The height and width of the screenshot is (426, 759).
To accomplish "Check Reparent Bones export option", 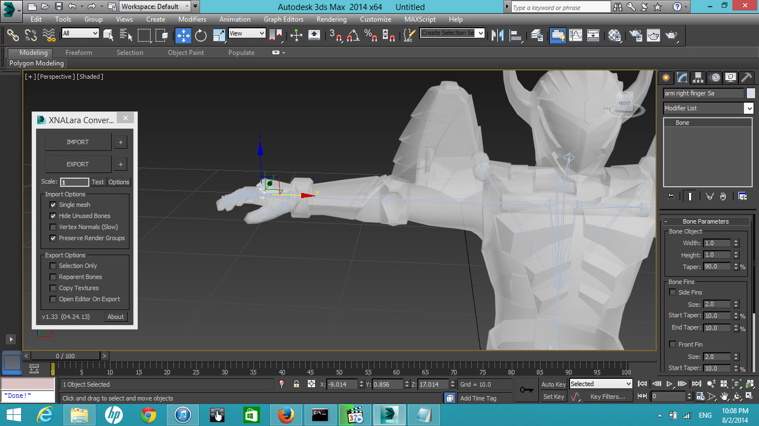I will coord(53,277).
